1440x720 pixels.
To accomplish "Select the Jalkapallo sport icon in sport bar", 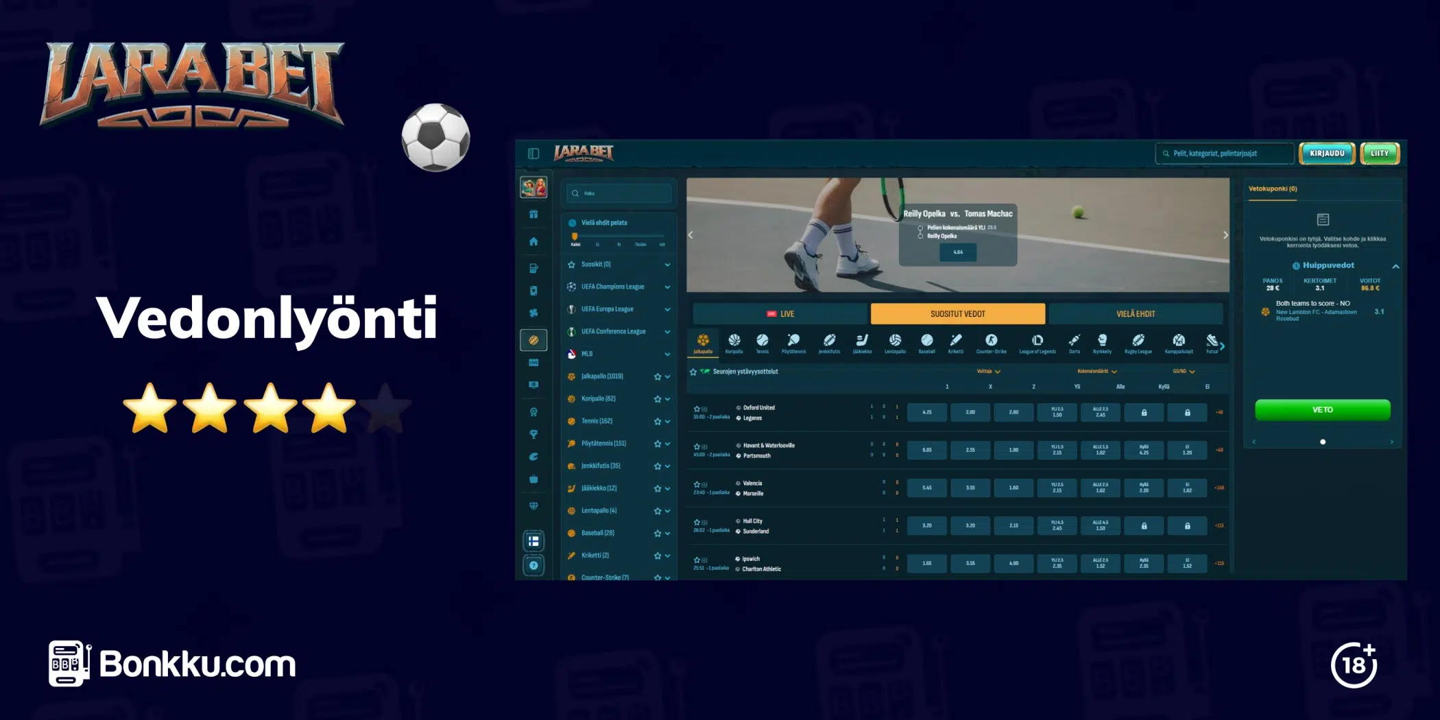I will point(703,344).
